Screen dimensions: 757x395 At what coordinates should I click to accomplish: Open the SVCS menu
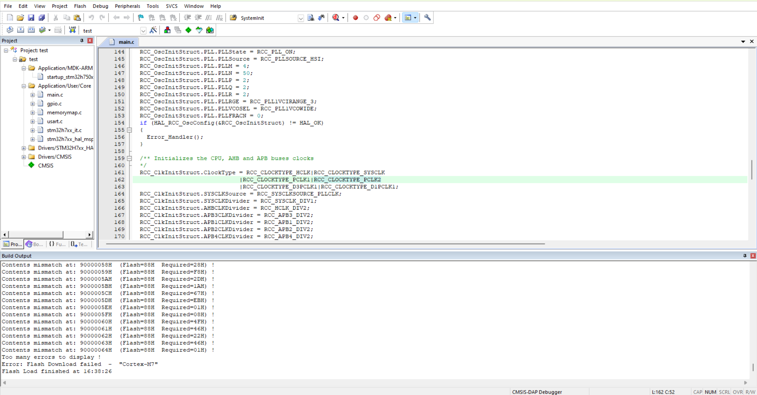(172, 6)
